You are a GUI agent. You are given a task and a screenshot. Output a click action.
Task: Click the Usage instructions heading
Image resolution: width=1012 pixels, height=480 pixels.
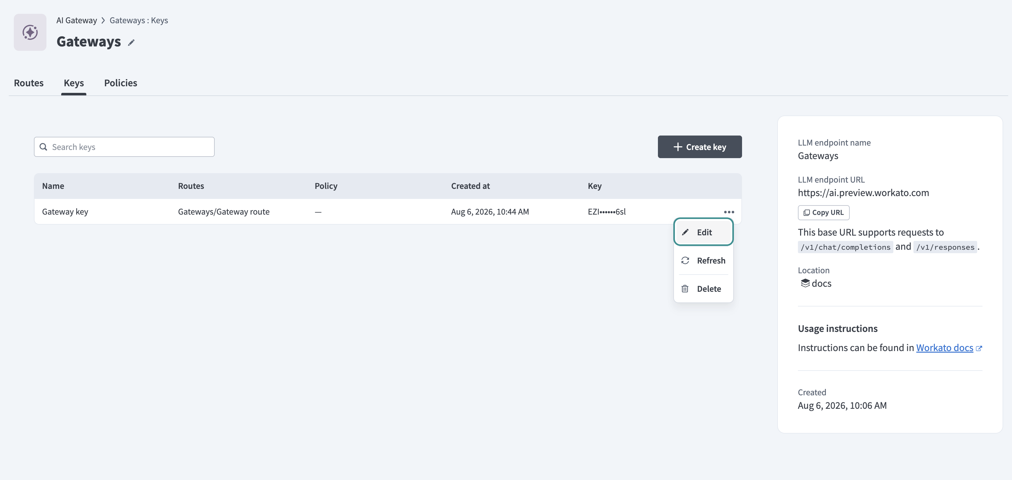[837, 328]
